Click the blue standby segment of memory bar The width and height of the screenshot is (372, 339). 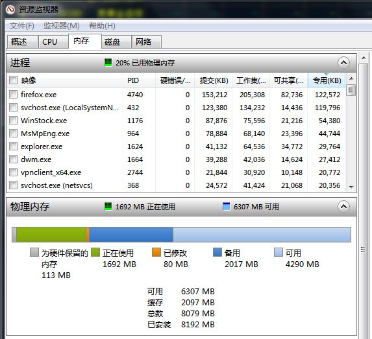(x=131, y=235)
